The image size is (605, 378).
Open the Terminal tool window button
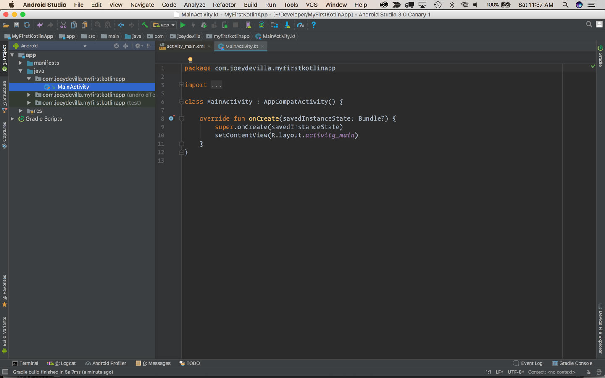click(x=25, y=363)
